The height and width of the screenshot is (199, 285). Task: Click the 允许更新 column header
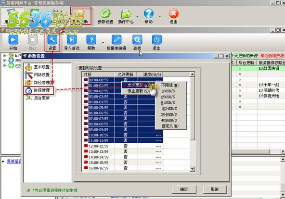126,75
